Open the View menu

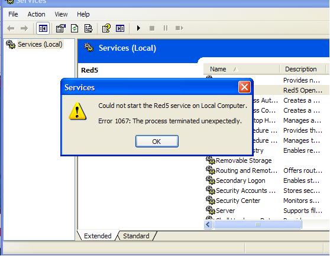(61, 14)
